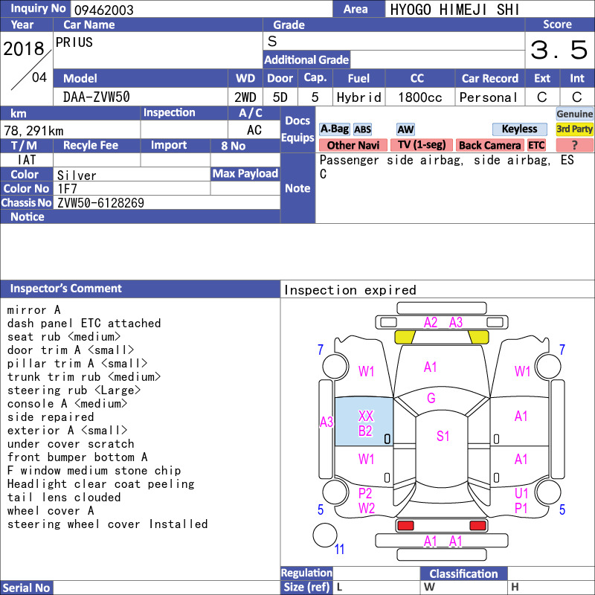Click the Genuine legend badge
Viewport: 595px width, 595px height.
(574, 114)
